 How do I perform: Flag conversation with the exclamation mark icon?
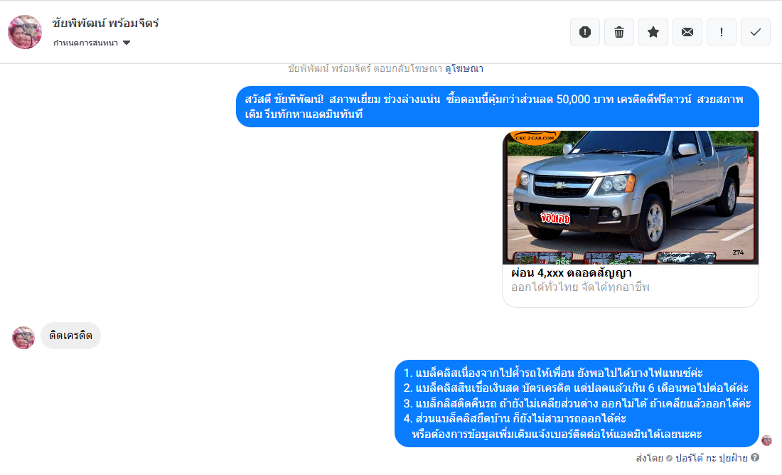pyautogui.click(x=721, y=33)
